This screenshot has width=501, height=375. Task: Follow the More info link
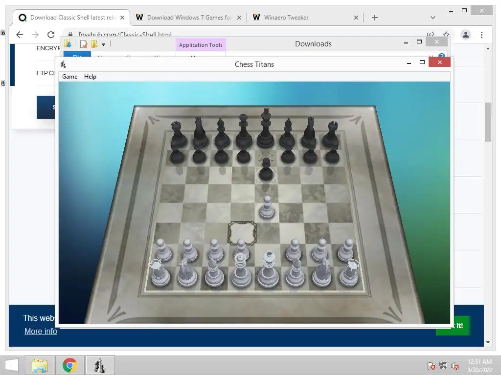coord(41,332)
